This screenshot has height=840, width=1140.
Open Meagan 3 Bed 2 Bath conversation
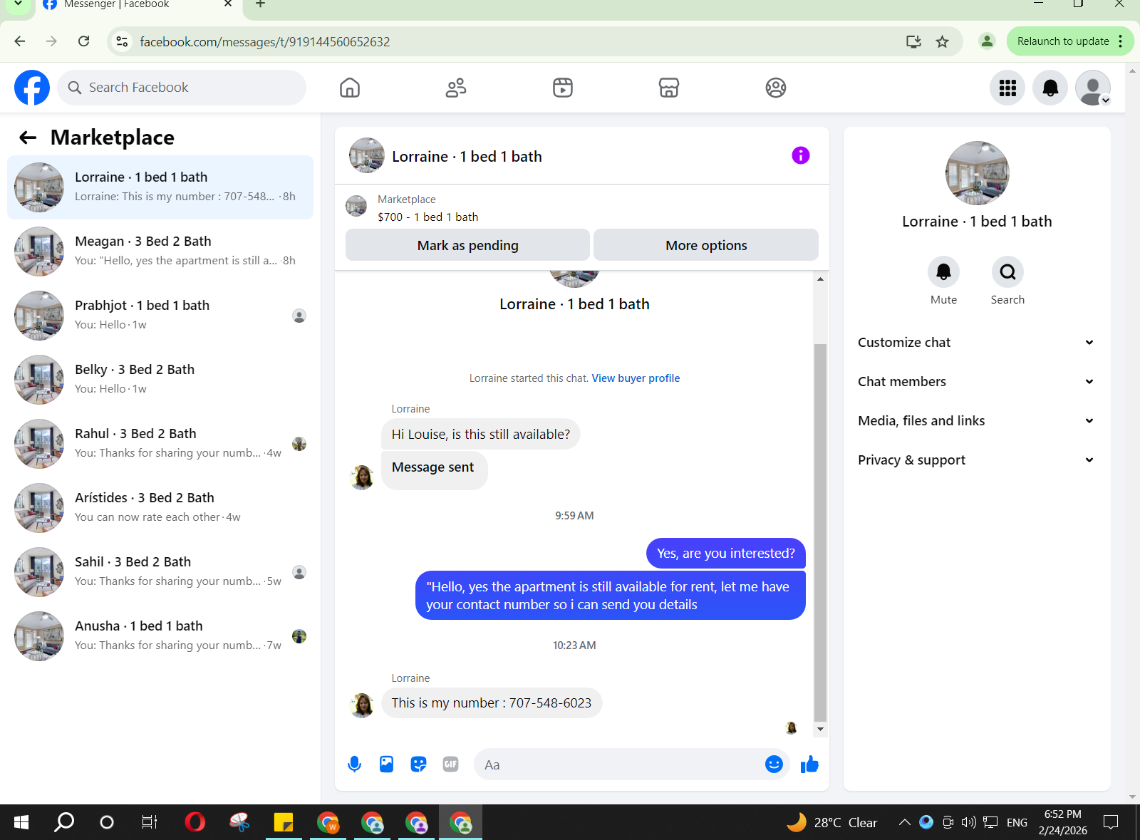tap(160, 252)
